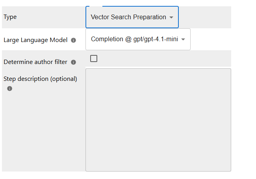Viewport: 256px width, 179px height.
Task: Click the Determine author filter label
Action: click(x=35, y=62)
